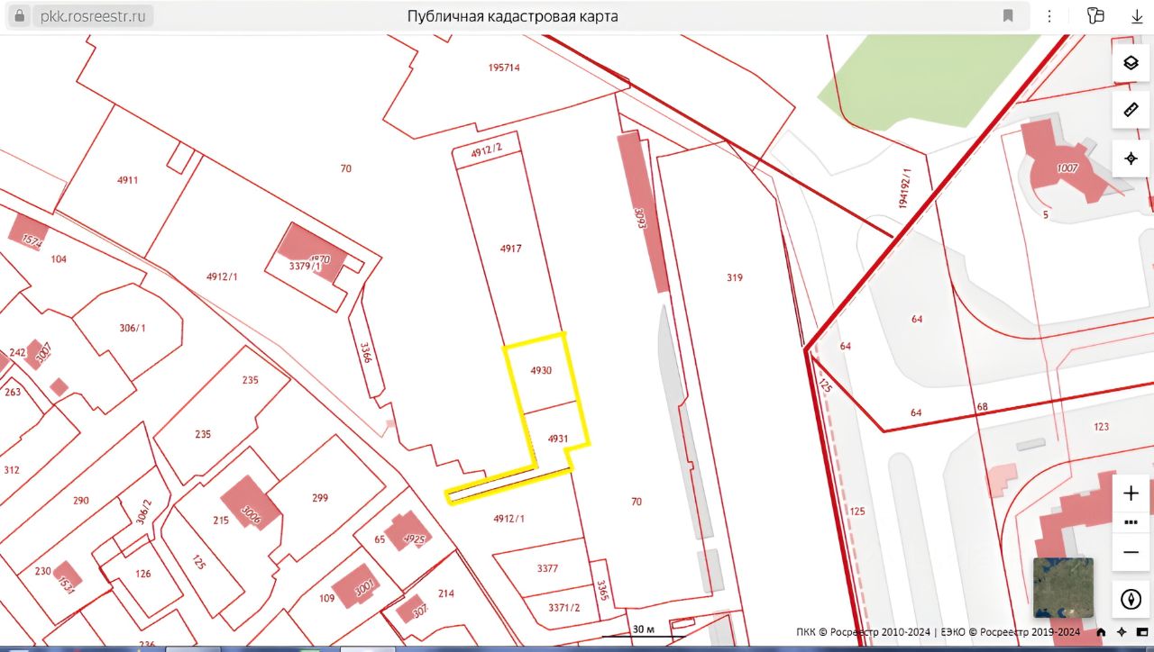Select parcel 65 on the map
The image size is (1154, 652).
point(380,539)
